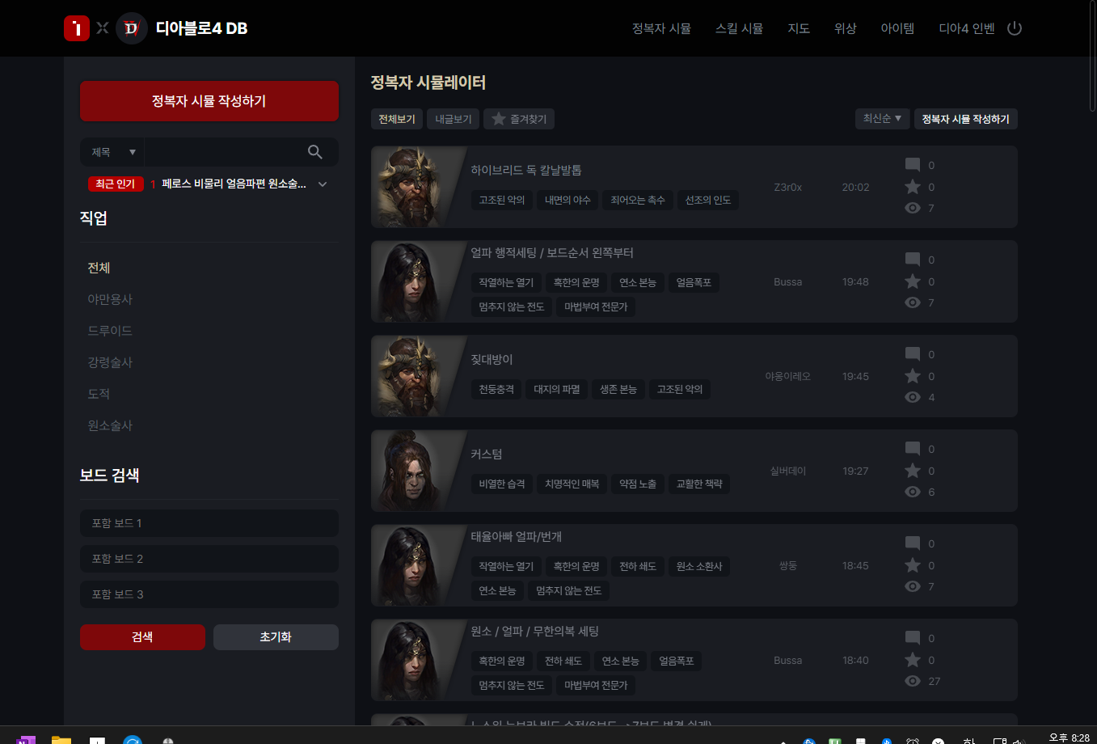Click comment icon on 커스텀 row
Screen dimensions: 1097x744
tap(913, 449)
